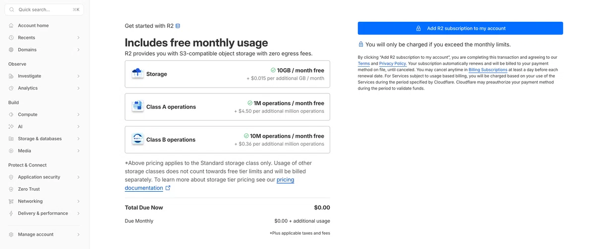This screenshot has height=249, width=595.
Task: Click the Storage cloud icon
Action: click(137, 74)
